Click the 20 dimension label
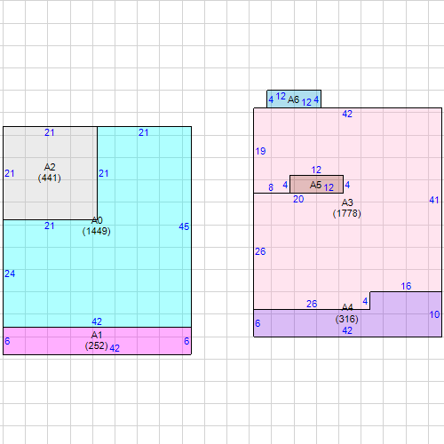This screenshot has width=444, height=444. click(298, 199)
